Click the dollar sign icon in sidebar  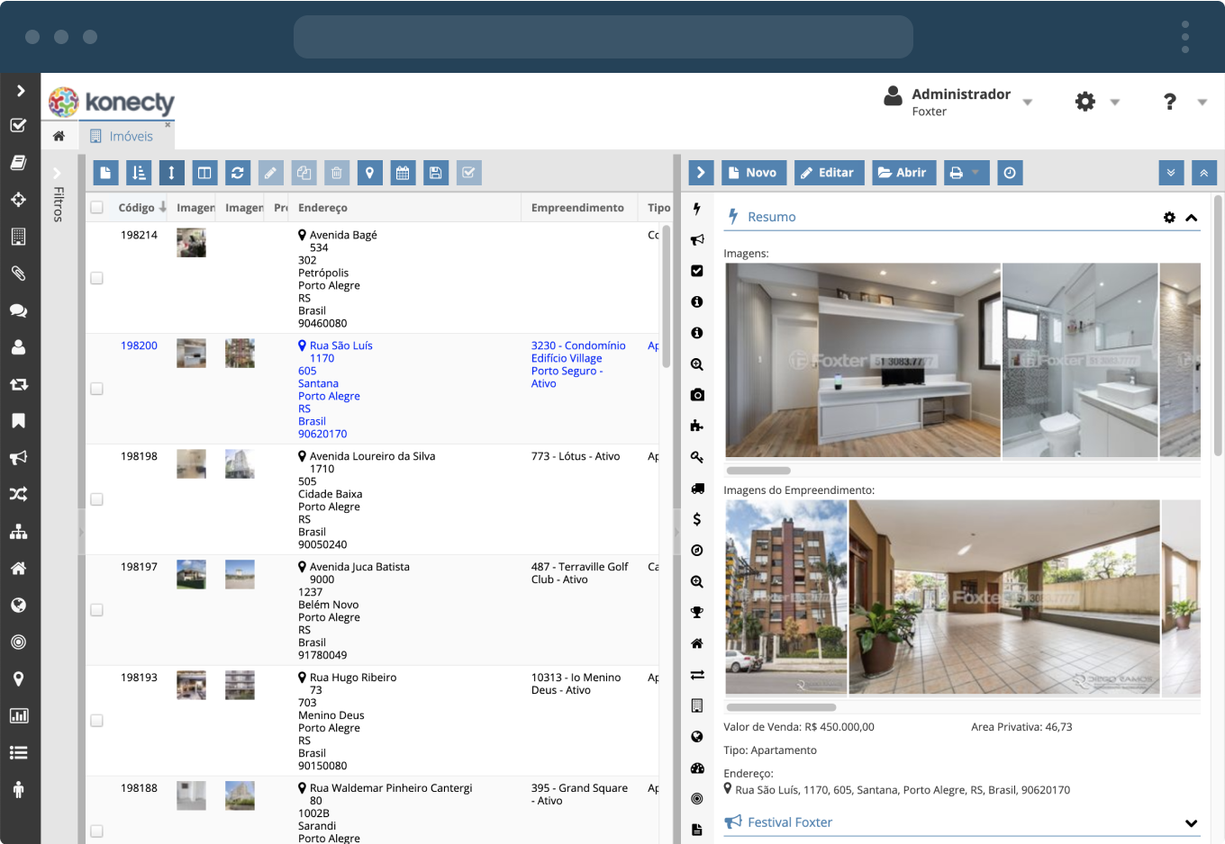point(697,519)
